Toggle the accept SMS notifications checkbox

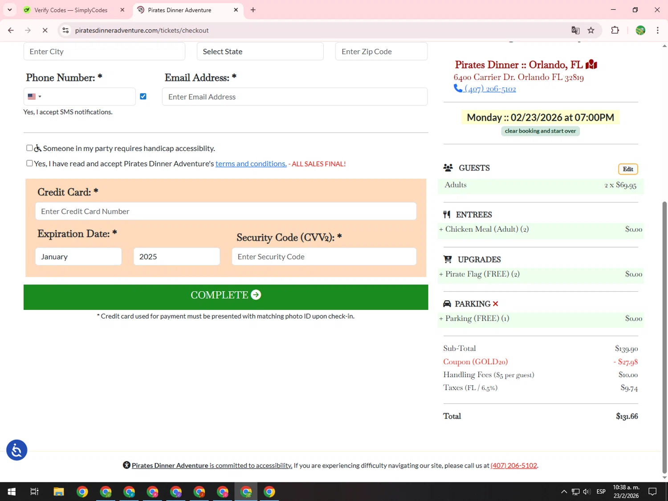point(143,96)
